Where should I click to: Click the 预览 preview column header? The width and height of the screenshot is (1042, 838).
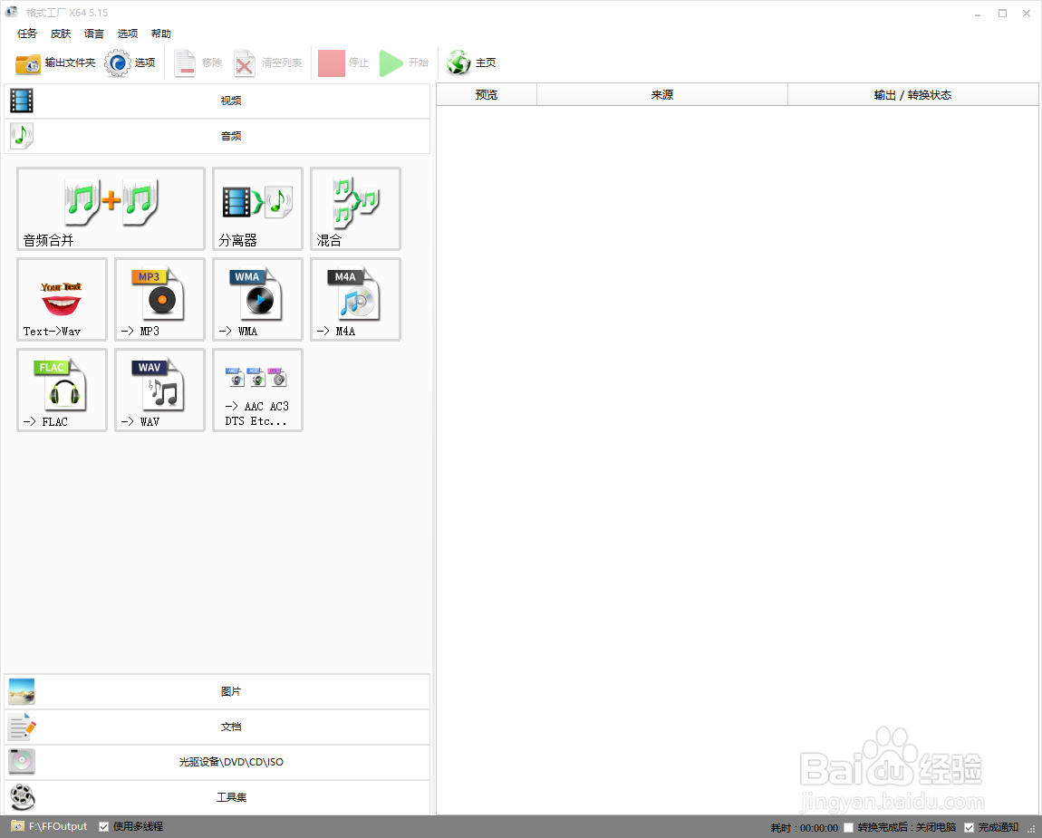point(487,95)
